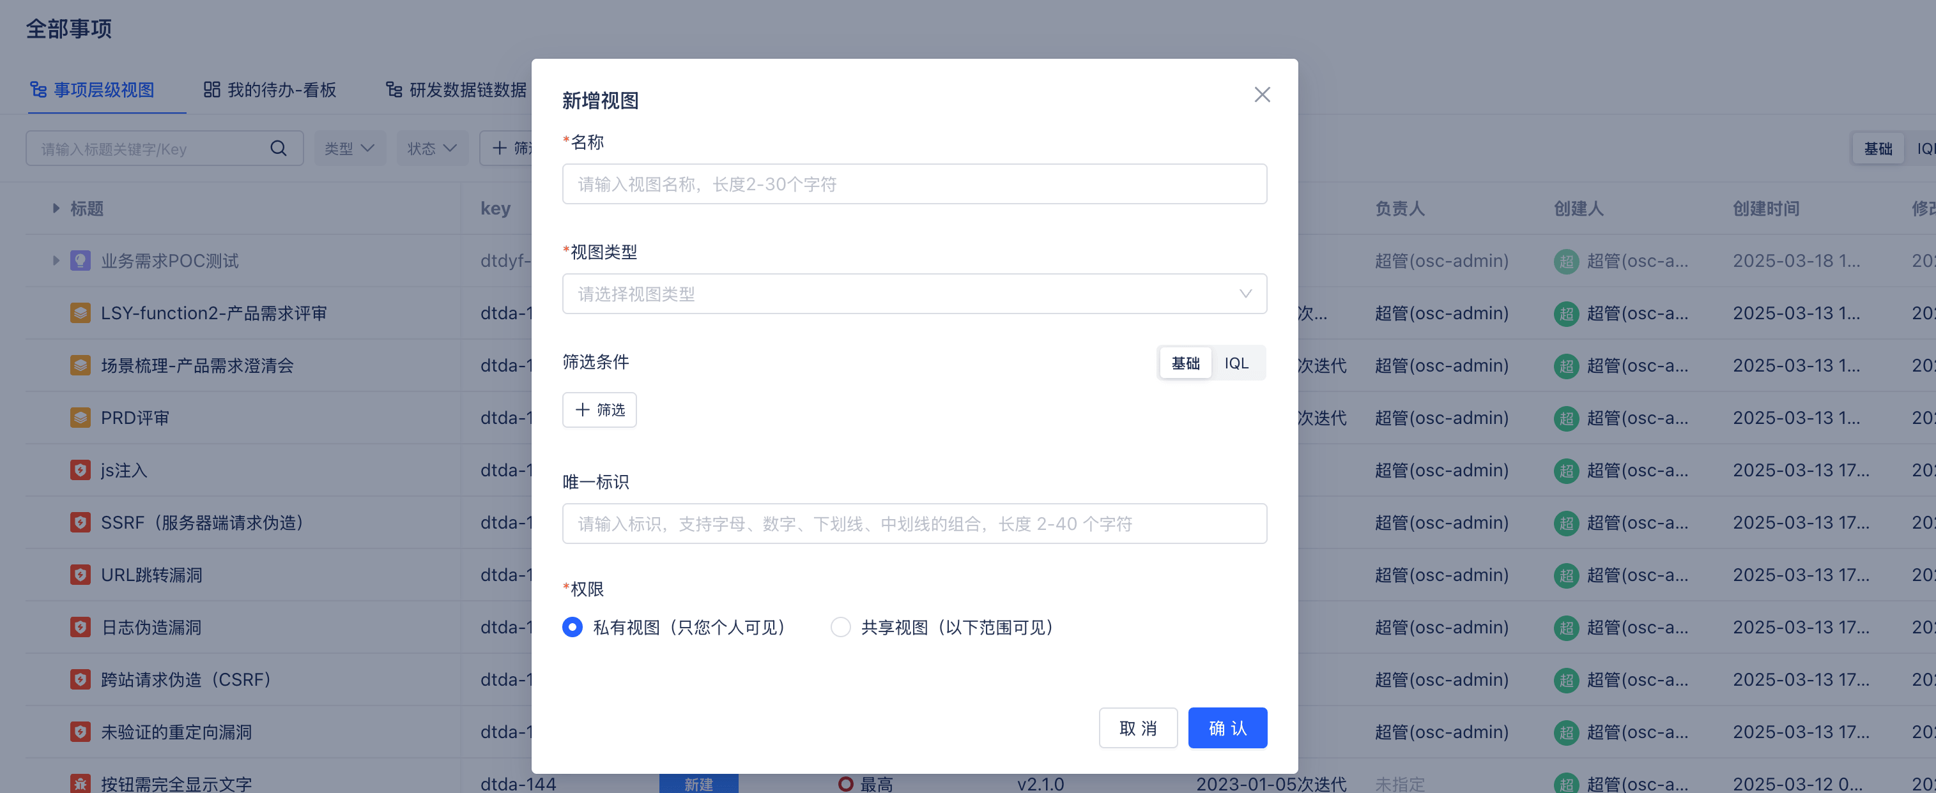
Task: Click the lightbulb icon for 业务需求POC测试
Action: [x=81, y=261]
